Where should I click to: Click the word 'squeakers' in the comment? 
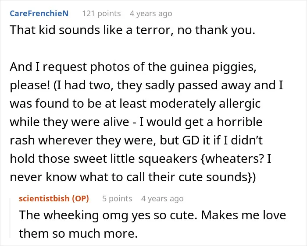pos(168,159)
